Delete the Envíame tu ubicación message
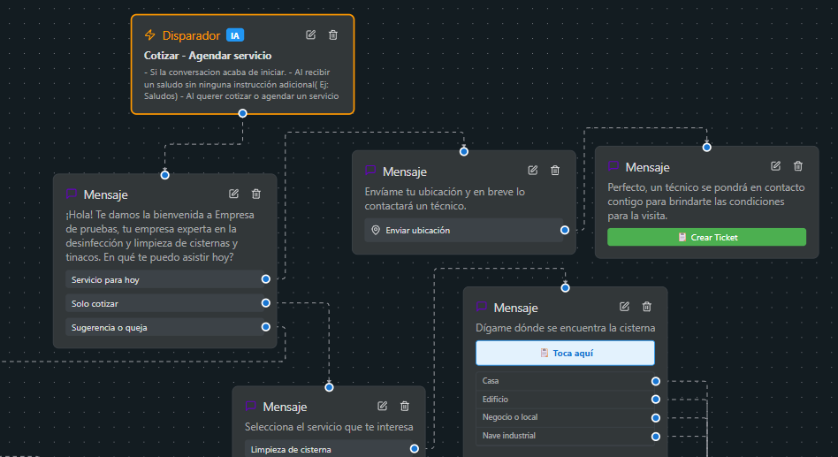 [555, 170]
